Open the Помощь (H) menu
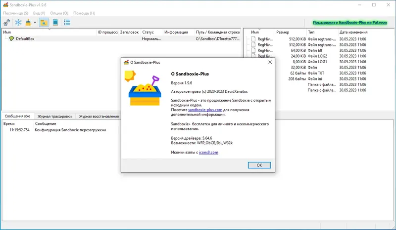Screen dimensions: 396x230 84,13
